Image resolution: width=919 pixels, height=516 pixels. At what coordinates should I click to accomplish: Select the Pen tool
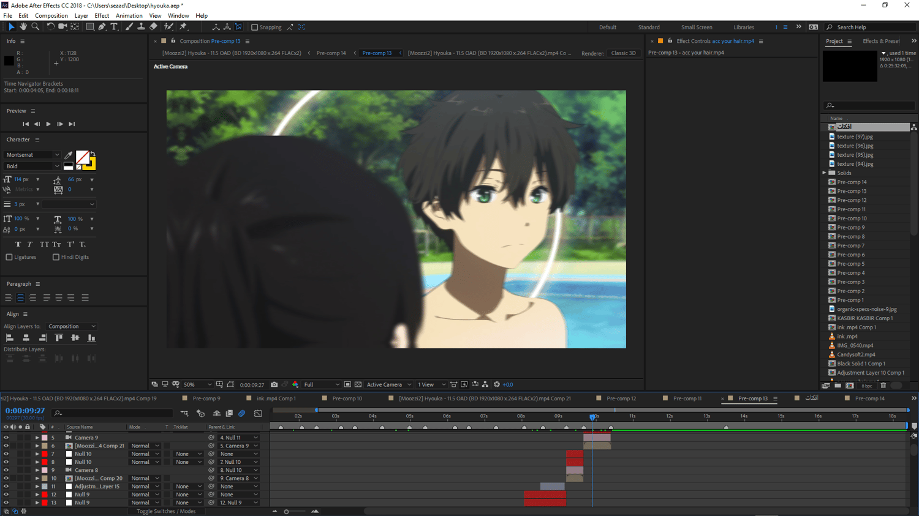pyautogui.click(x=102, y=27)
